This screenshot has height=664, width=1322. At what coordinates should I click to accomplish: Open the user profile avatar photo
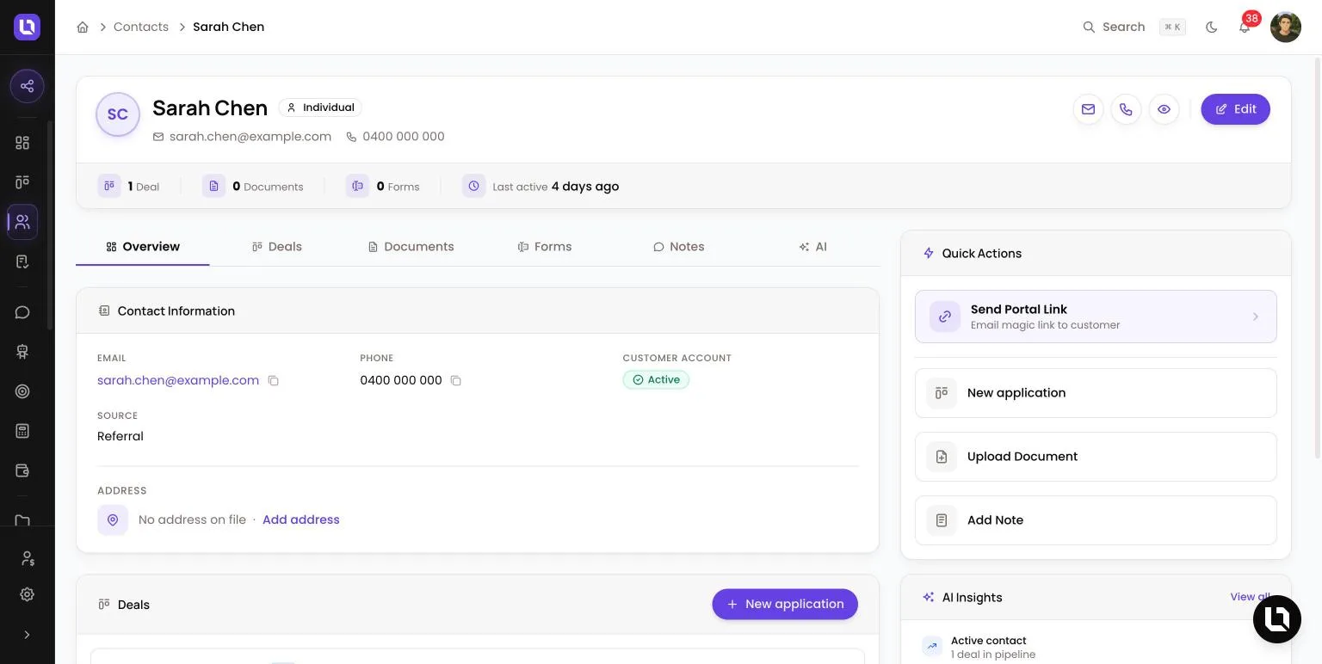pyautogui.click(x=1286, y=27)
